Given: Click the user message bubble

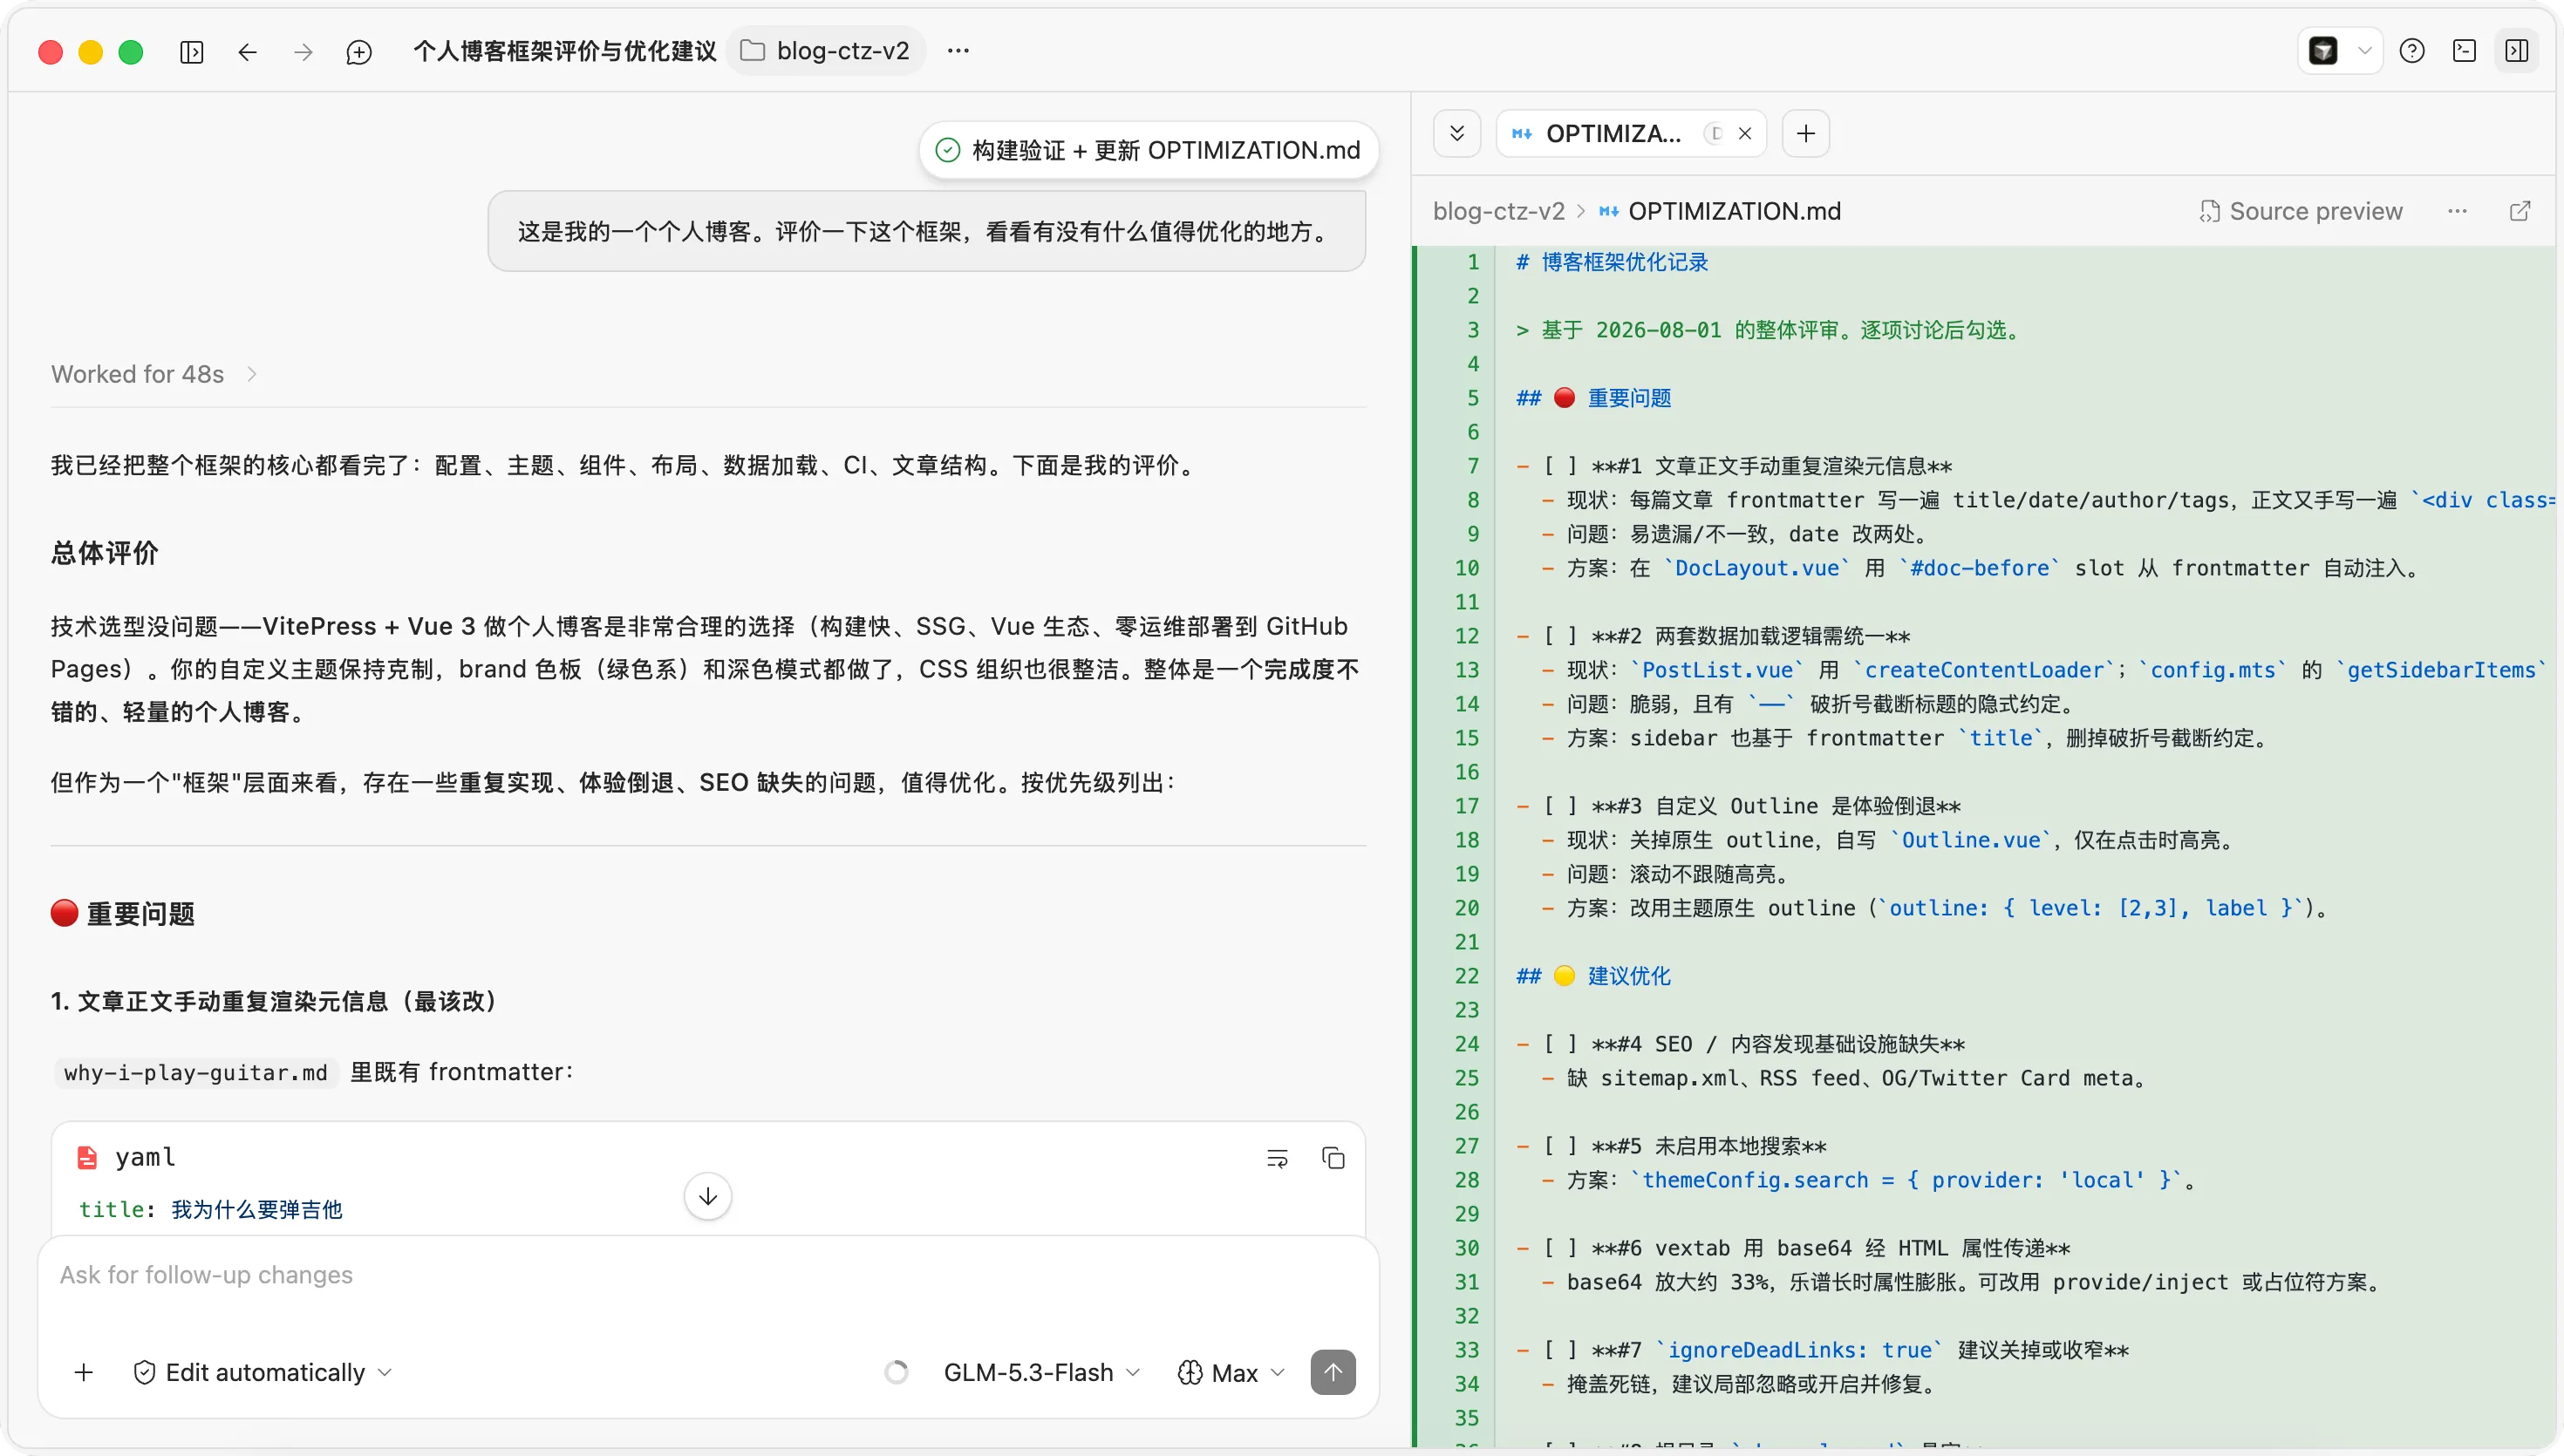Looking at the screenshot, I should click(x=926, y=231).
